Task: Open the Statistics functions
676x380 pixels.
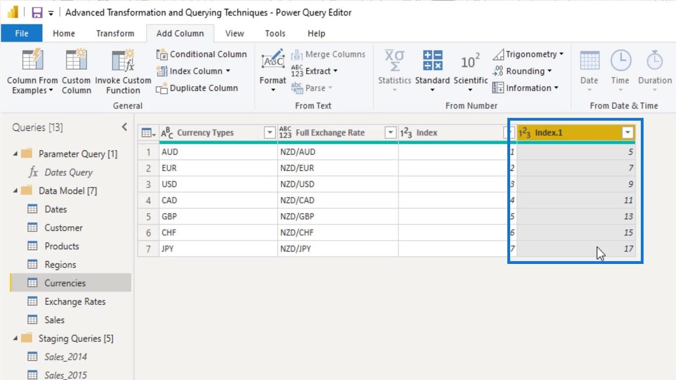Action: [394, 70]
